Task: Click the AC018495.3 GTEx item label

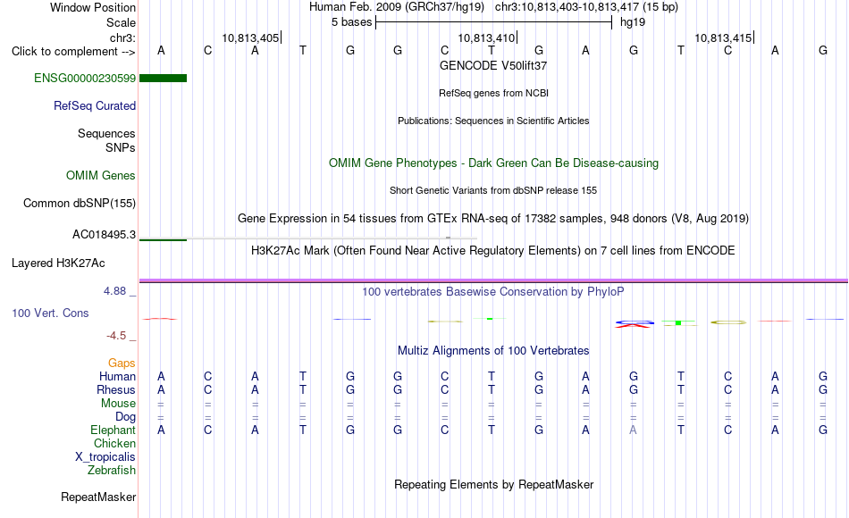Action: pyautogui.click(x=104, y=234)
